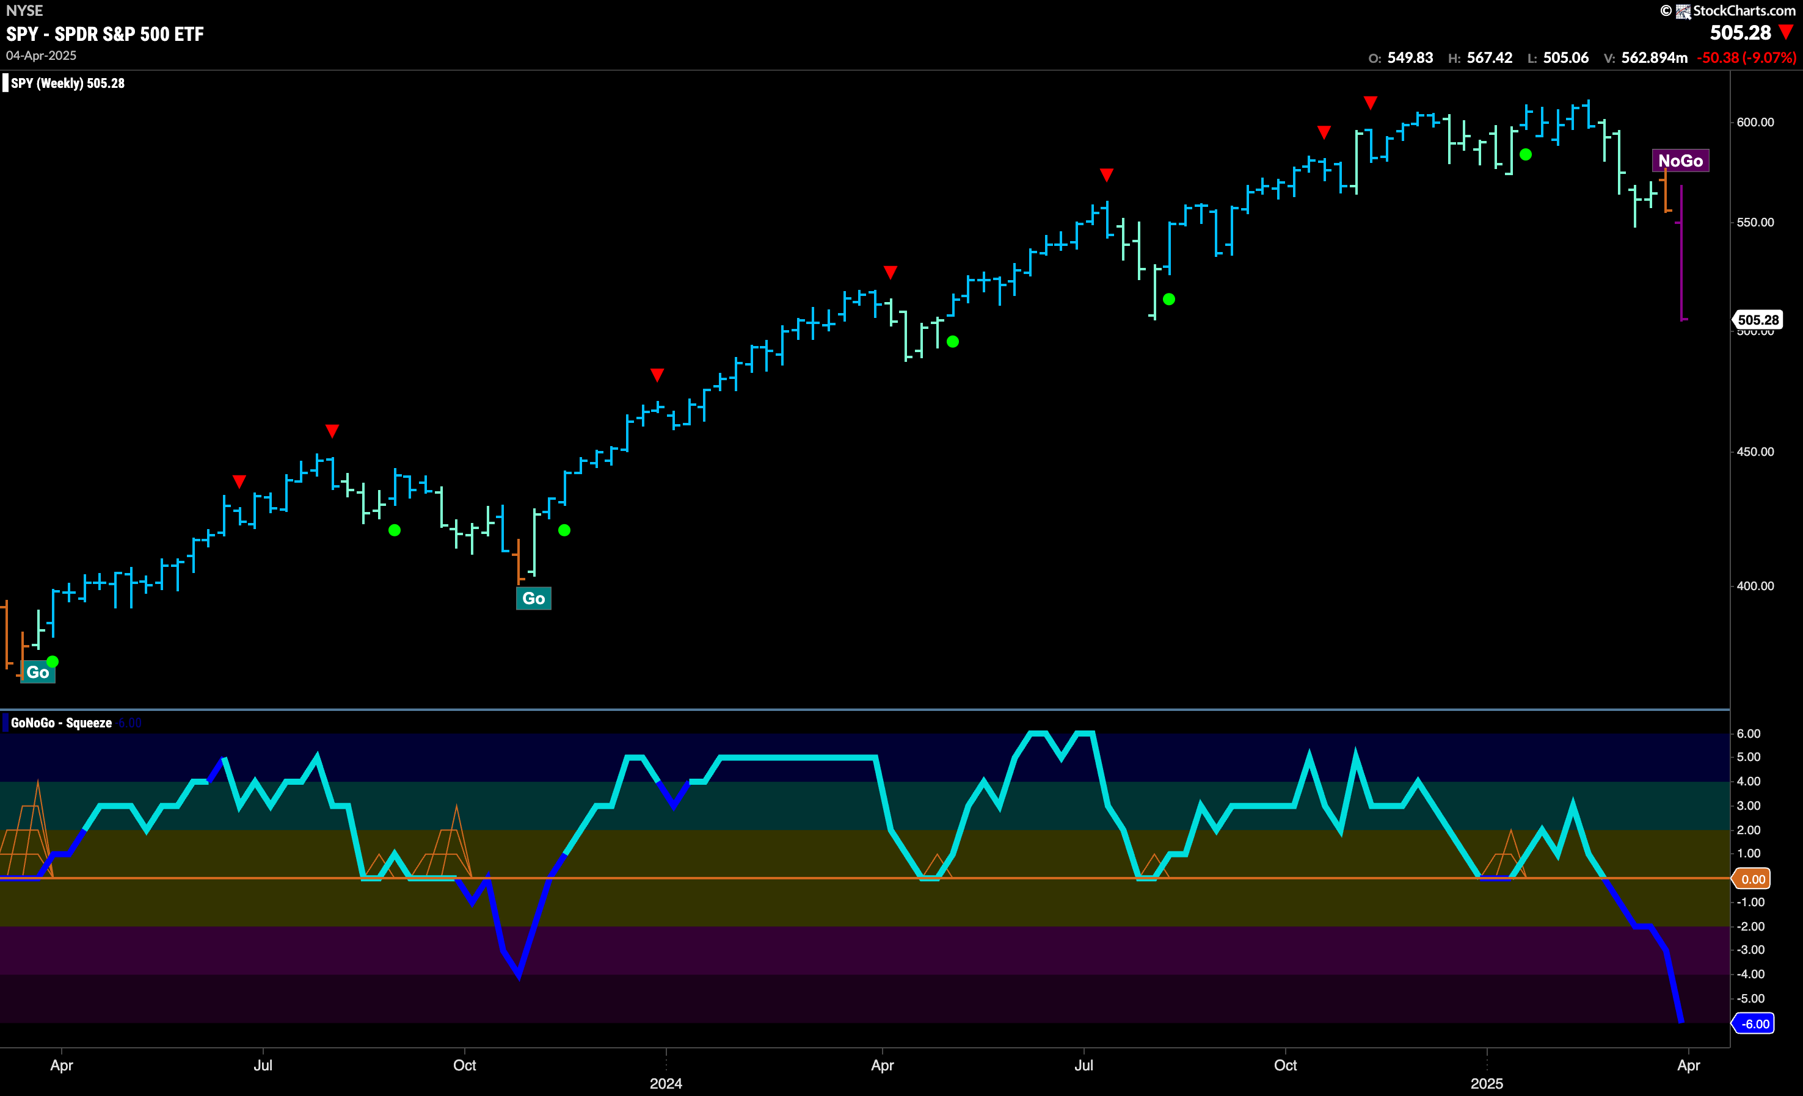1803x1096 pixels.
Task: Click the StockCharts.com logo
Action: click(1736, 10)
